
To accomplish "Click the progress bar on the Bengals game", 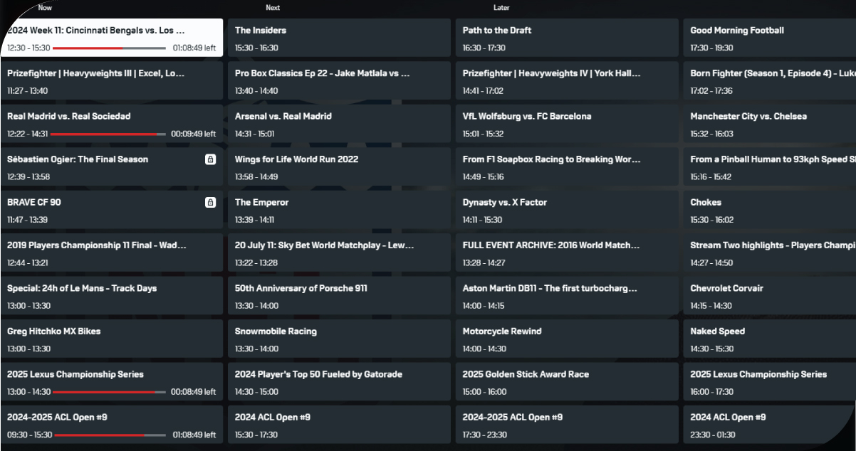I will pyautogui.click(x=110, y=48).
